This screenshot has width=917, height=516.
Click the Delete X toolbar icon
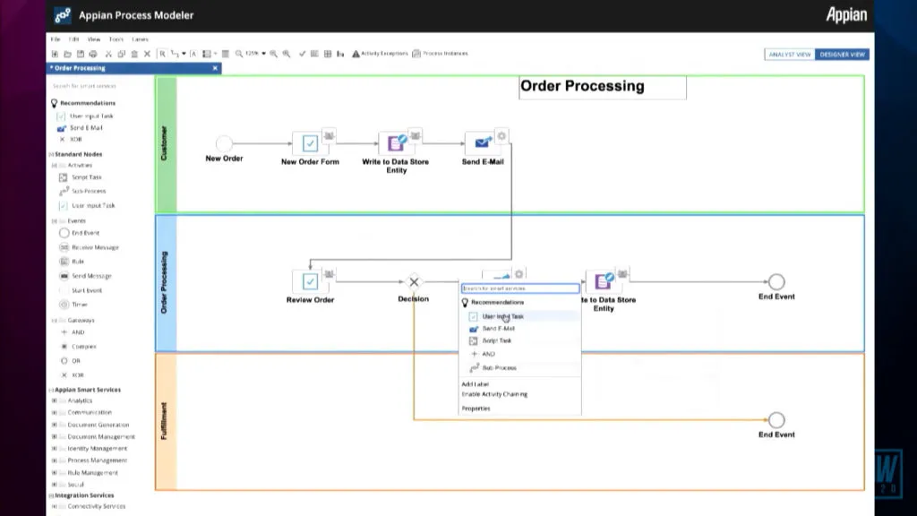click(x=148, y=54)
